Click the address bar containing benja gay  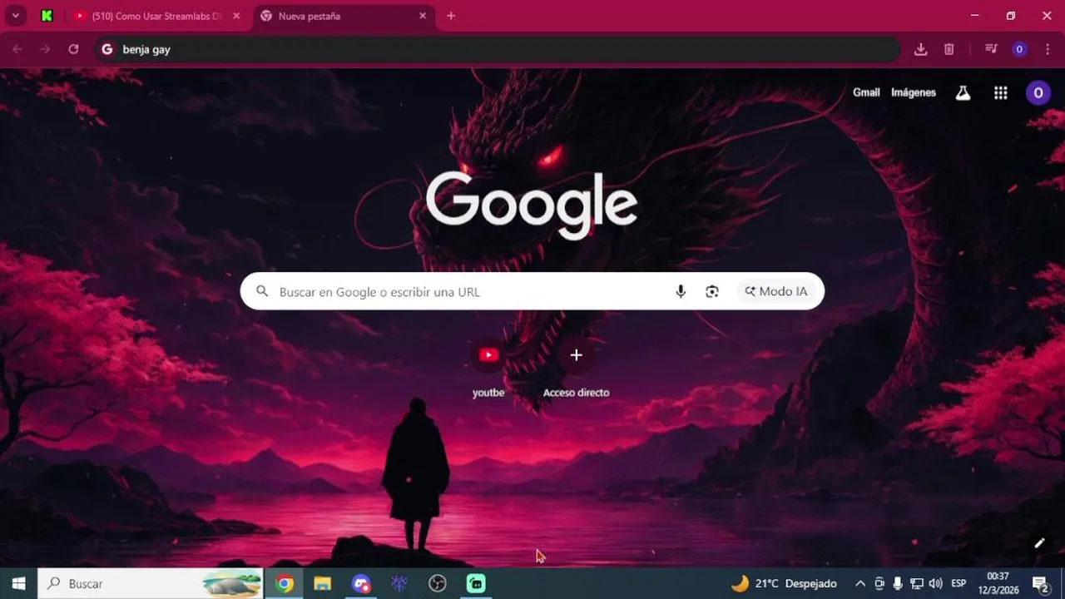tap(498, 49)
